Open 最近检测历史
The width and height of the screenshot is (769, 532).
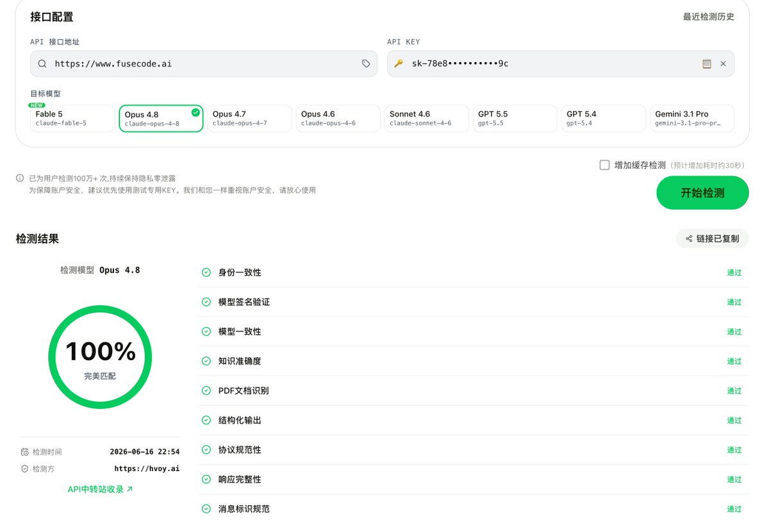[709, 17]
